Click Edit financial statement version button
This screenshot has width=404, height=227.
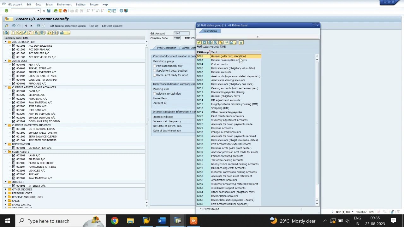click(x=68, y=26)
